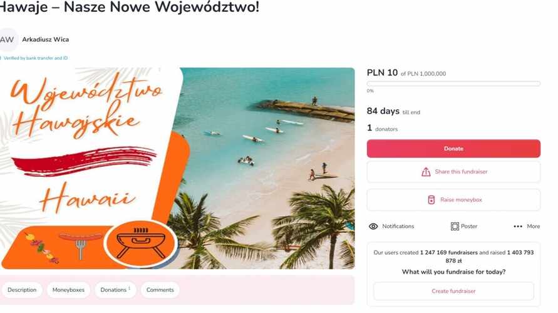Open the Poster option

pos(464,226)
